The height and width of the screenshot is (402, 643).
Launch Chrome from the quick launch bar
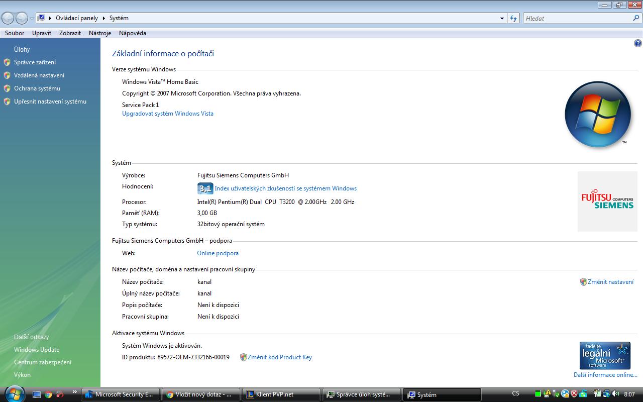pyautogui.click(x=48, y=394)
